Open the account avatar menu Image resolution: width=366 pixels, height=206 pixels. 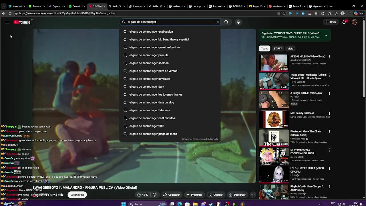pyautogui.click(x=355, y=22)
